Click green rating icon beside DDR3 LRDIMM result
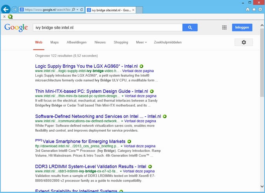The width and height of the screenshot is (265, 193). coord(150,166)
